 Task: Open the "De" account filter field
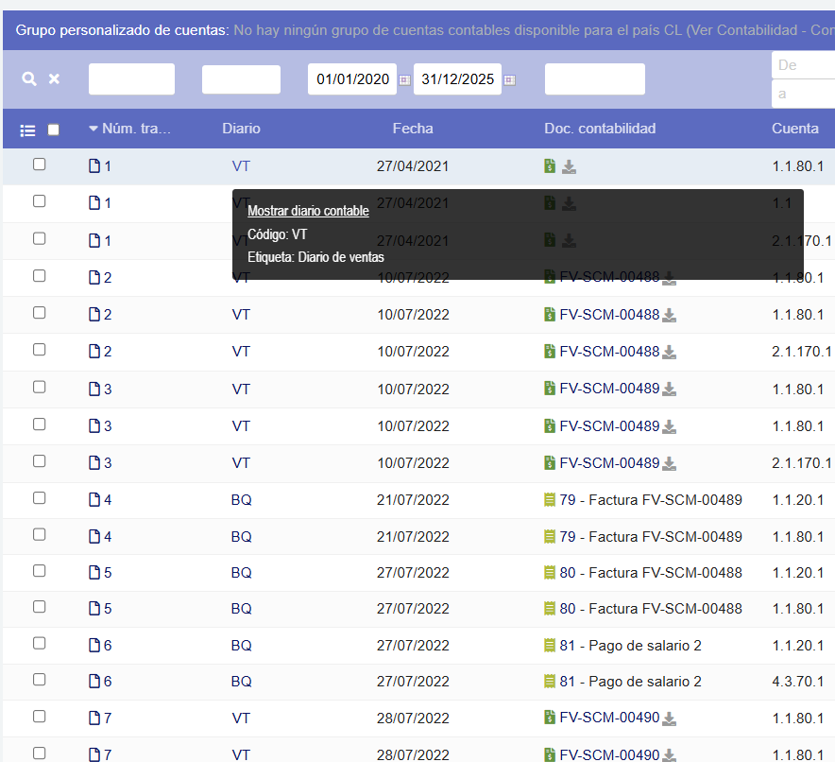click(803, 65)
